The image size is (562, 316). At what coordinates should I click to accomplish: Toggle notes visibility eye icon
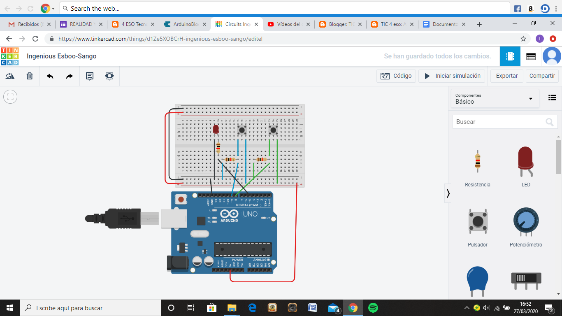click(109, 76)
